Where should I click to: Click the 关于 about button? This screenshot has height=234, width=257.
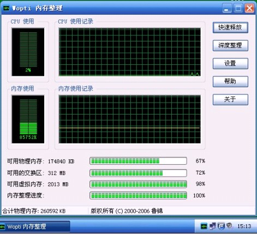coord(230,99)
